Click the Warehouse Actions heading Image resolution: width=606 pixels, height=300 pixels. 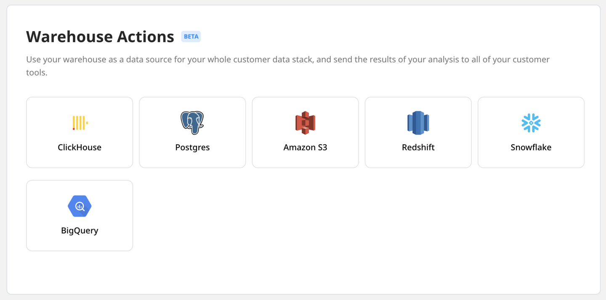(x=100, y=37)
